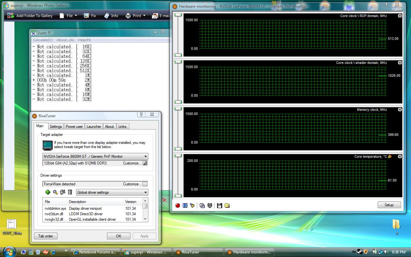Viewport: 411px width, 257px height.
Task: Click the Info toolbar button in Photo Gallery
Action: [111, 15]
